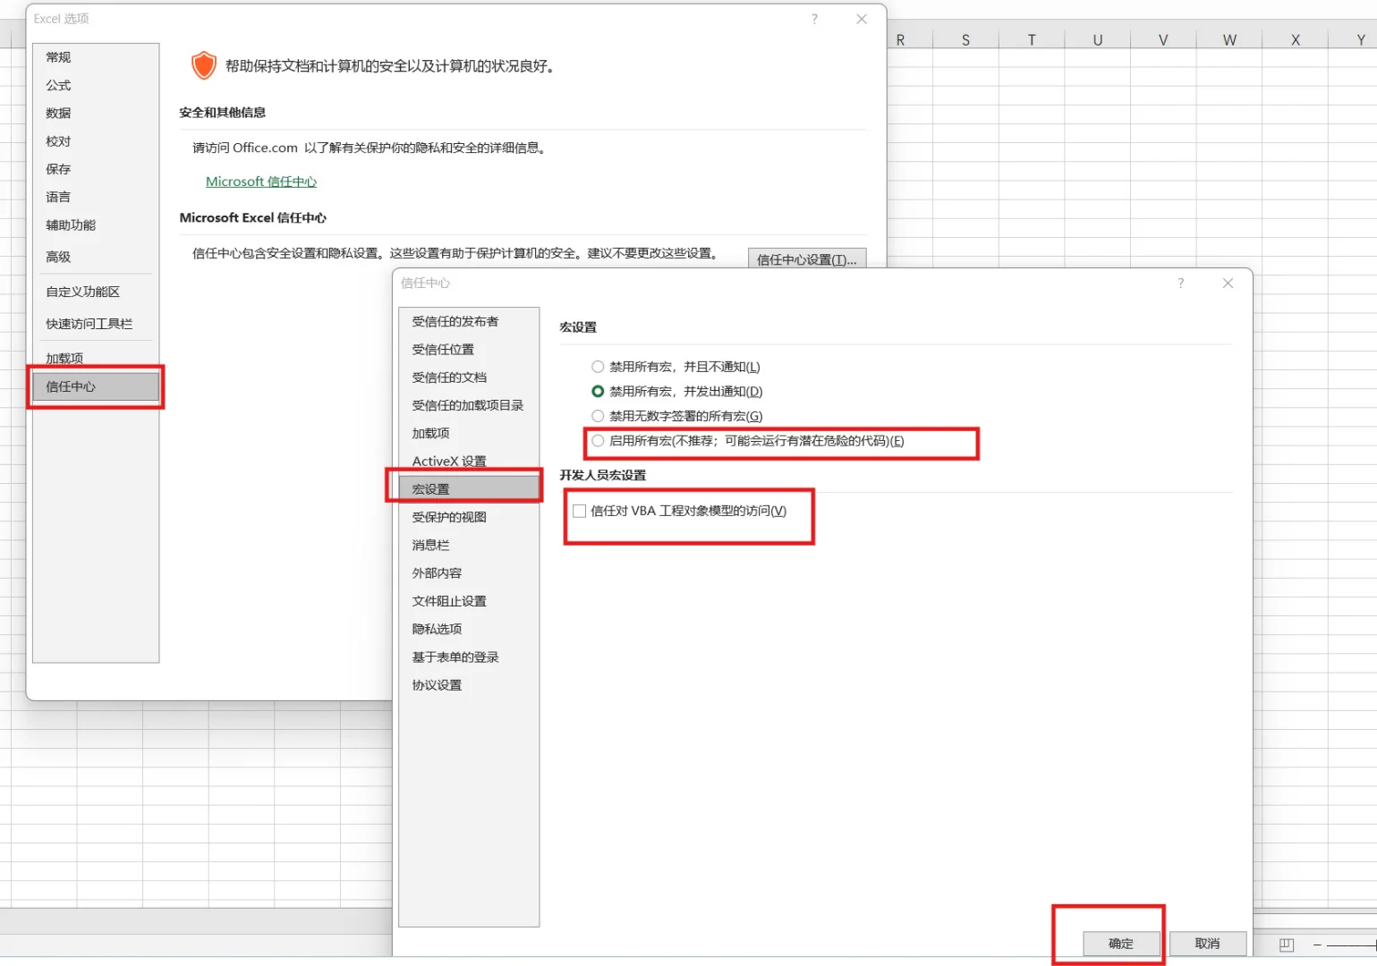This screenshot has width=1377, height=966.
Task: Open 受信任位置 section
Action: 469,350
